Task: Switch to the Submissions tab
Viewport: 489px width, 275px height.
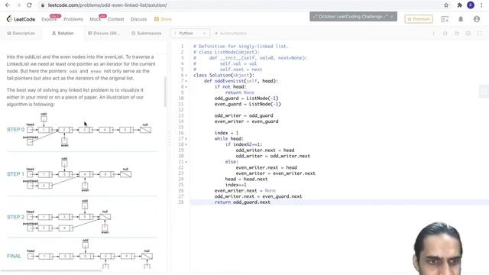Action: tap(146, 34)
